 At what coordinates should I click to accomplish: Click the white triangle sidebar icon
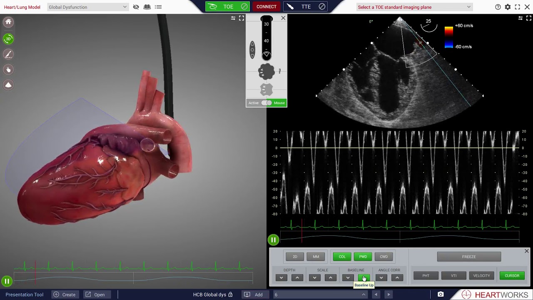point(8,85)
